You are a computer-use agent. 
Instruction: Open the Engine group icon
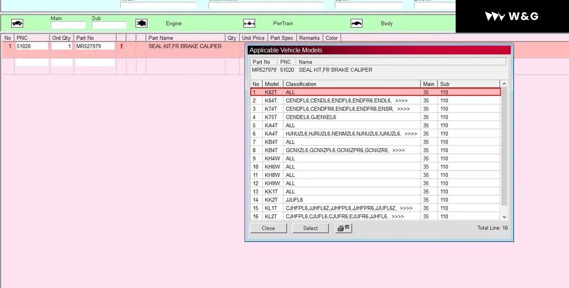click(142, 23)
